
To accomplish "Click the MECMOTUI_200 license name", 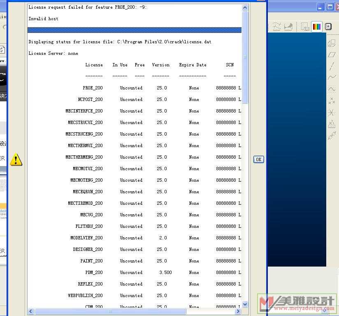I will tap(88, 169).
